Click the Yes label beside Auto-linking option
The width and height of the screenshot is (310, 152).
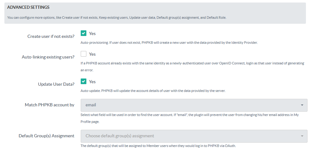coord(92,54)
